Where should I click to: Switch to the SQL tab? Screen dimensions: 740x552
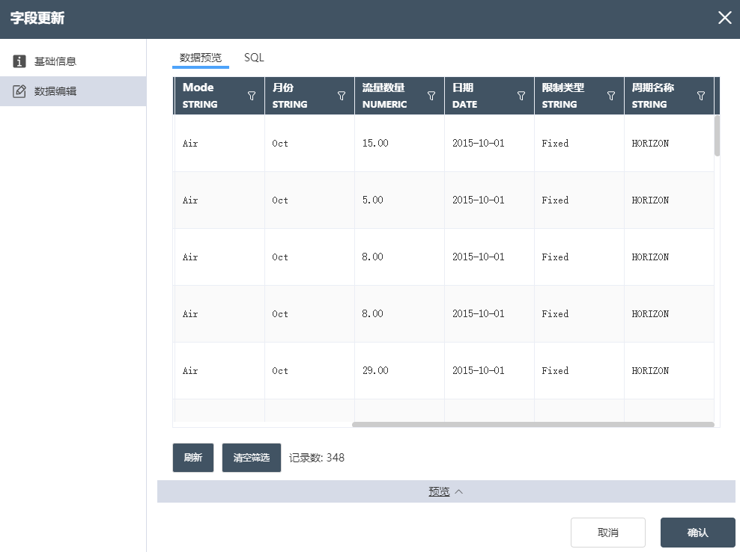click(x=254, y=58)
